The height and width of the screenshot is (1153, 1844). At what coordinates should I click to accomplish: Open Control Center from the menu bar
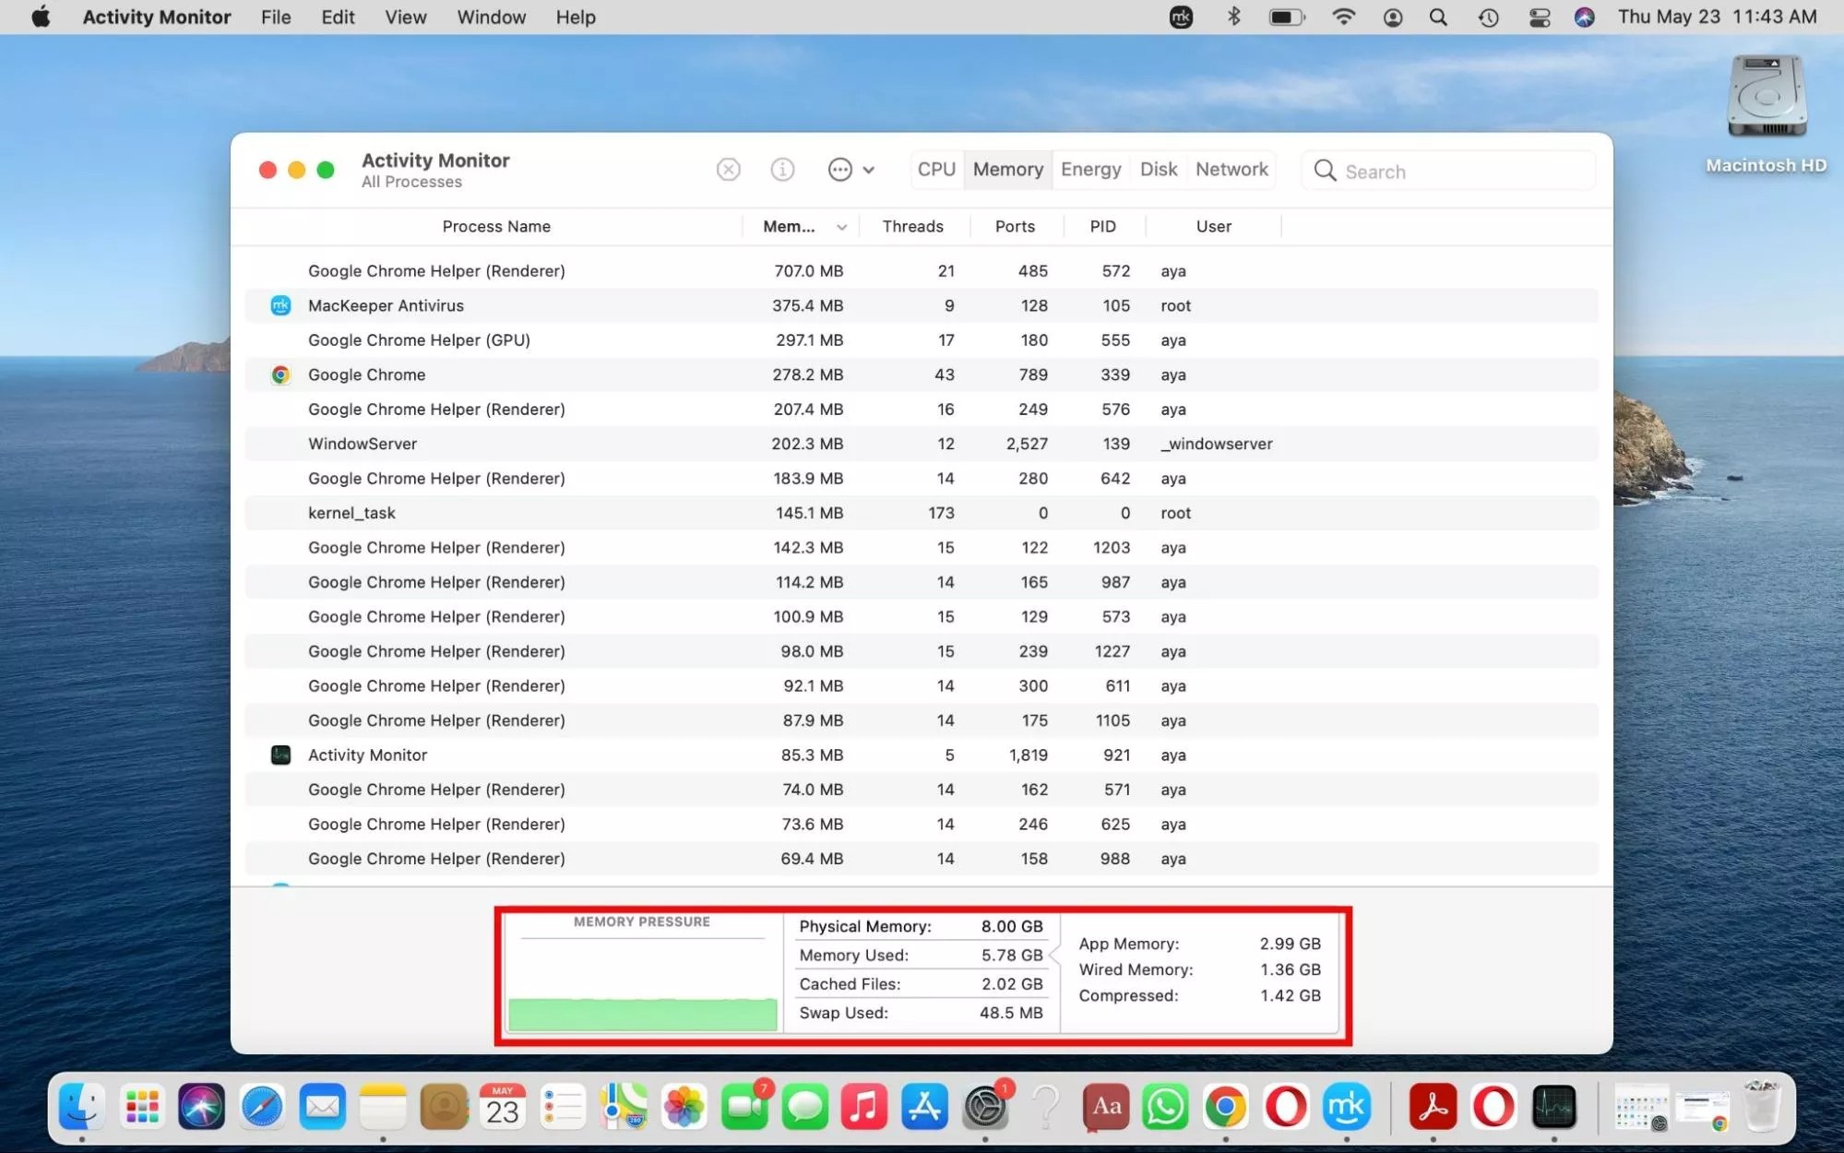[x=1539, y=17]
